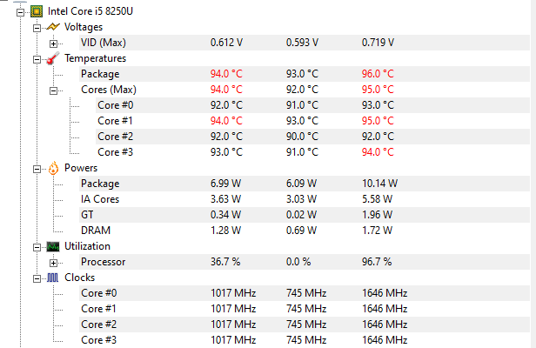
Task: Collapse the Clocks section
Action: pos(37,279)
